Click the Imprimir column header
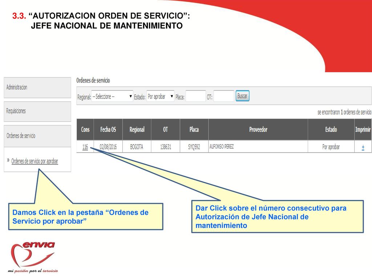 pyautogui.click(x=363, y=130)
